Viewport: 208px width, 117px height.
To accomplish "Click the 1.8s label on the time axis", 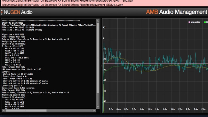I will tap(172, 109).
